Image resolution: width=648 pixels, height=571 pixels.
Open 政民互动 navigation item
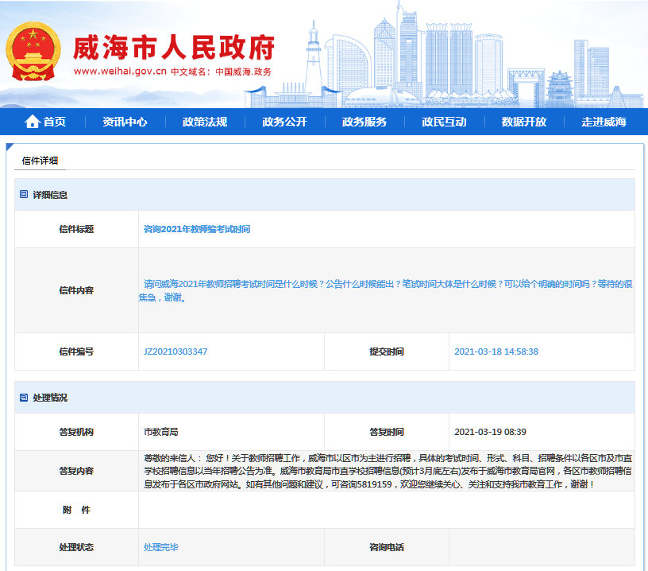[444, 122]
